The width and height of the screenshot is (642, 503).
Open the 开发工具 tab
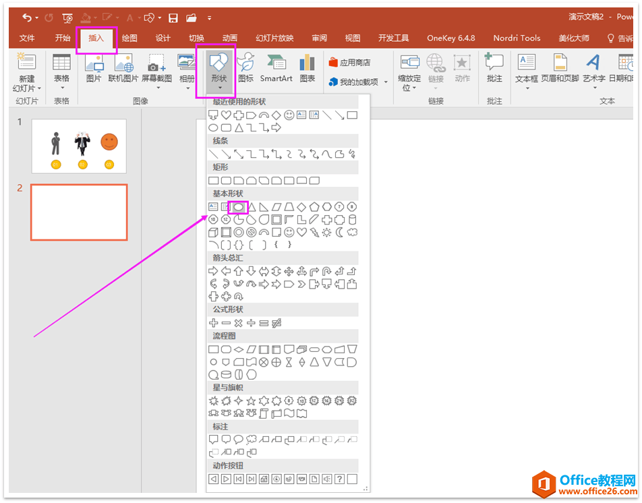coord(393,38)
